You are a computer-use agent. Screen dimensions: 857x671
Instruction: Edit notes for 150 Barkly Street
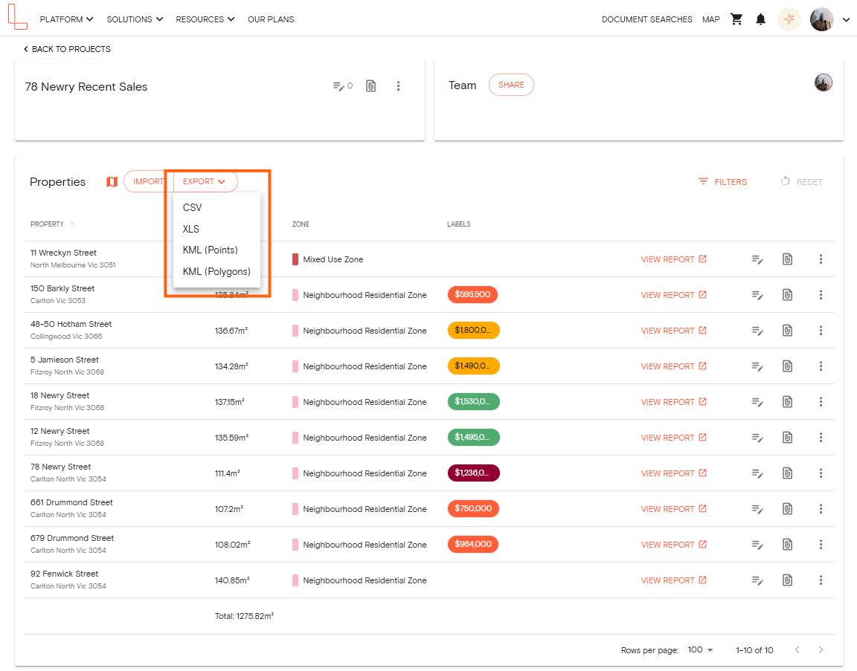pyautogui.click(x=757, y=295)
